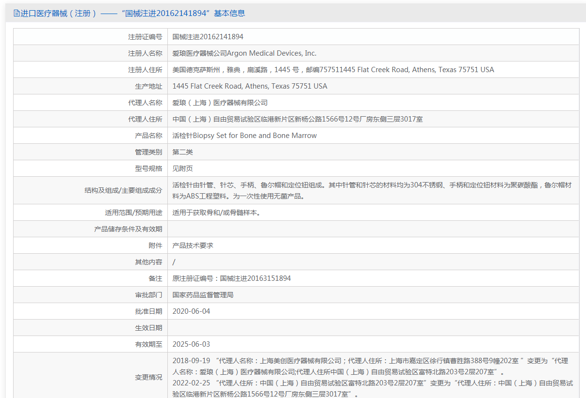Select the approval date 2020-06-04

tap(191, 311)
